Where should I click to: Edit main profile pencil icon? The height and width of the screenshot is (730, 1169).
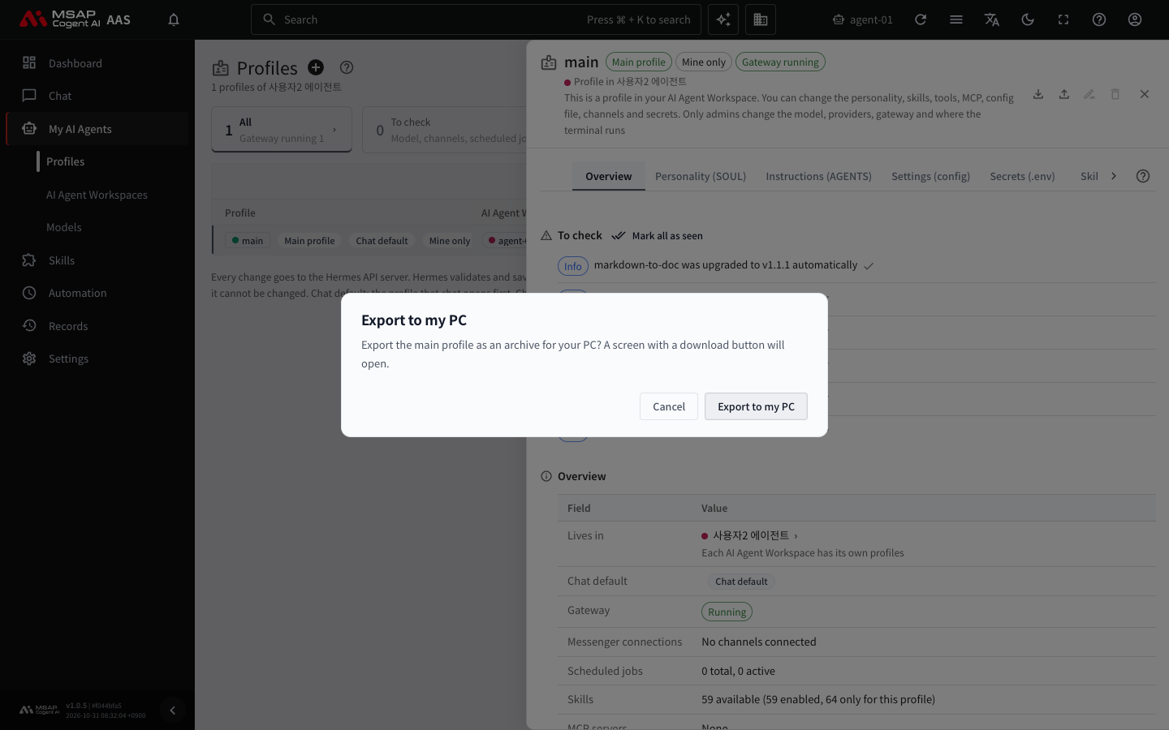click(1089, 94)
